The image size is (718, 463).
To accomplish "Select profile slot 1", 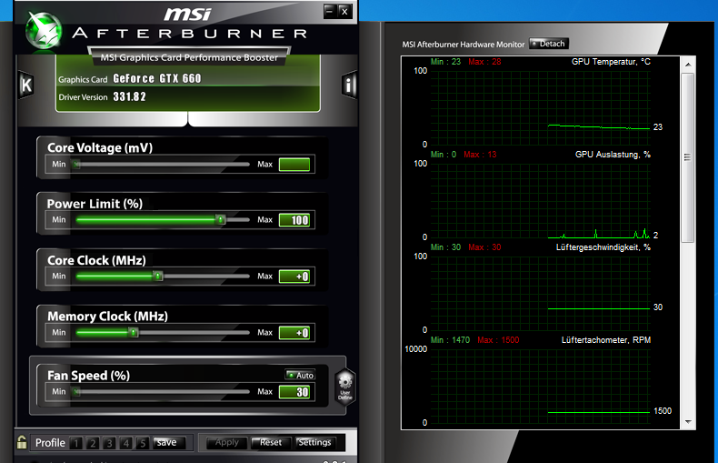I will click(76, 443).
